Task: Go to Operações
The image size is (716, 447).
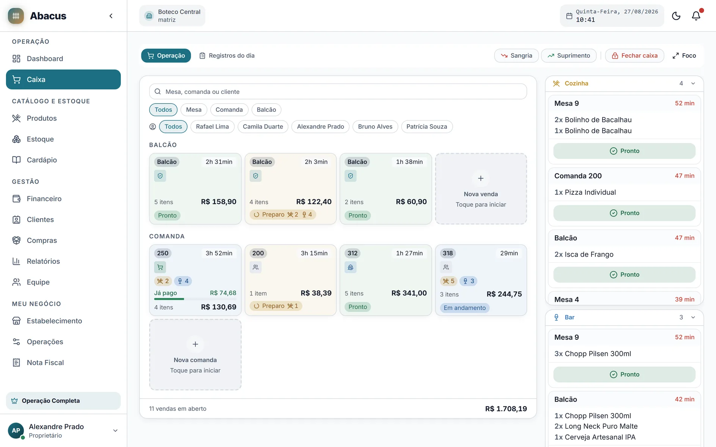Action: [x=63, y=342]
